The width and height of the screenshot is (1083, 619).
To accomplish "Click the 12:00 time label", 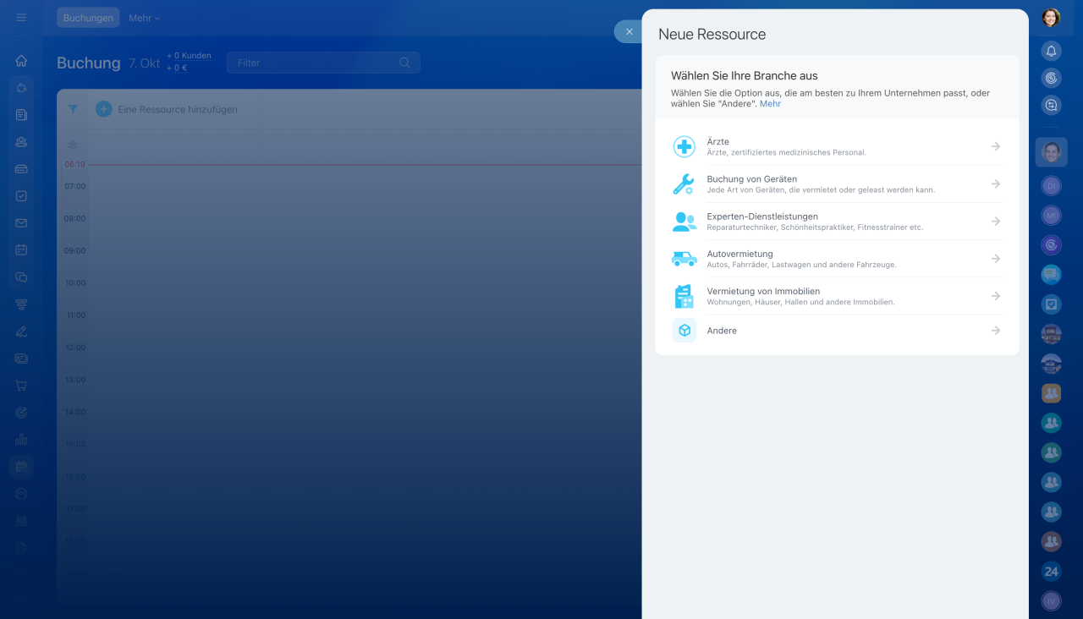I will click(75, 348).
